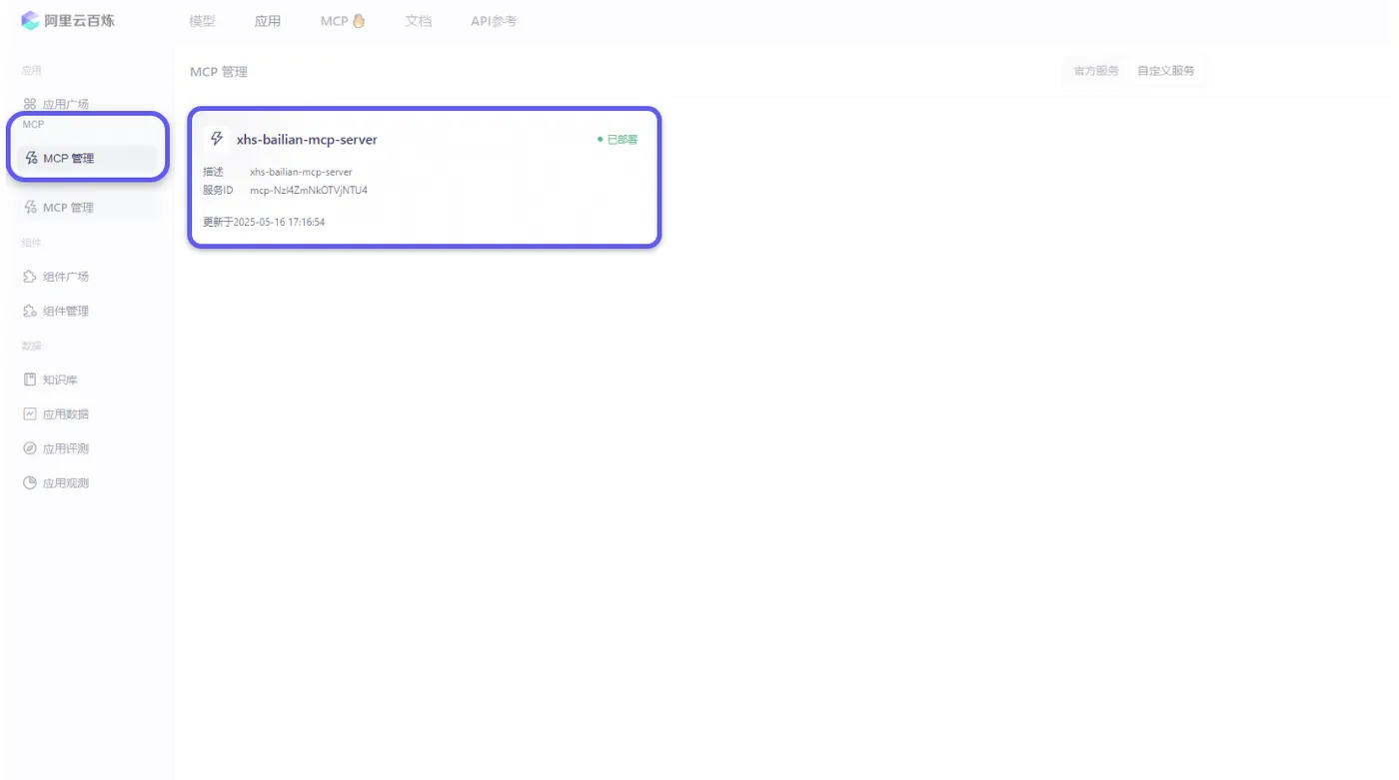Screen dimensions: 1399x780
Task: Open 文档 in top navigation
Action: 419,21
